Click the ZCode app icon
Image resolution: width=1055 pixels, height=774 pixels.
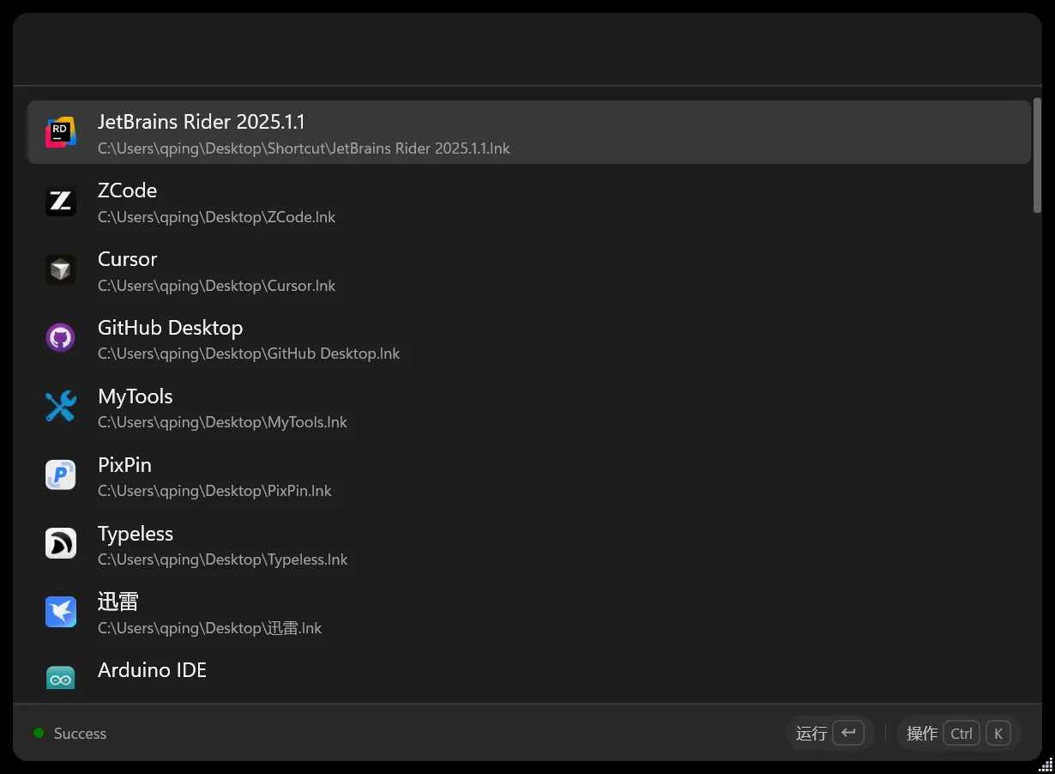61,201
